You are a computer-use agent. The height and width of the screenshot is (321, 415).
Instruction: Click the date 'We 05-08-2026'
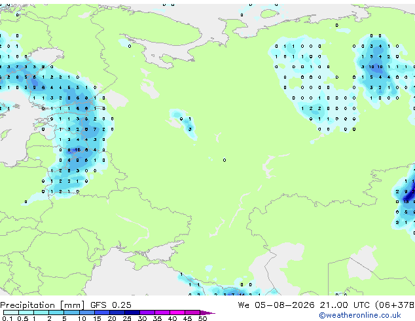point(276,305)
